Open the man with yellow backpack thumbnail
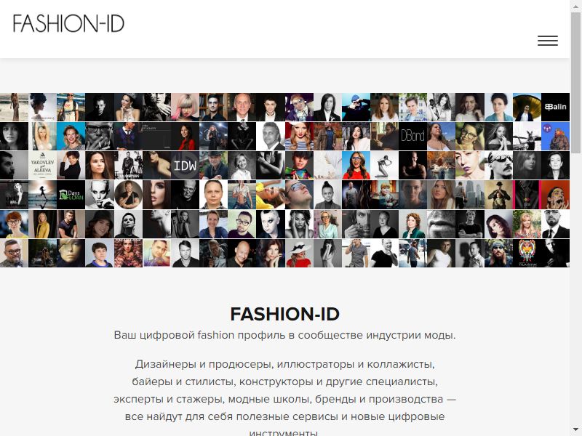The image size is (582, 436). [x=71, y=107]
